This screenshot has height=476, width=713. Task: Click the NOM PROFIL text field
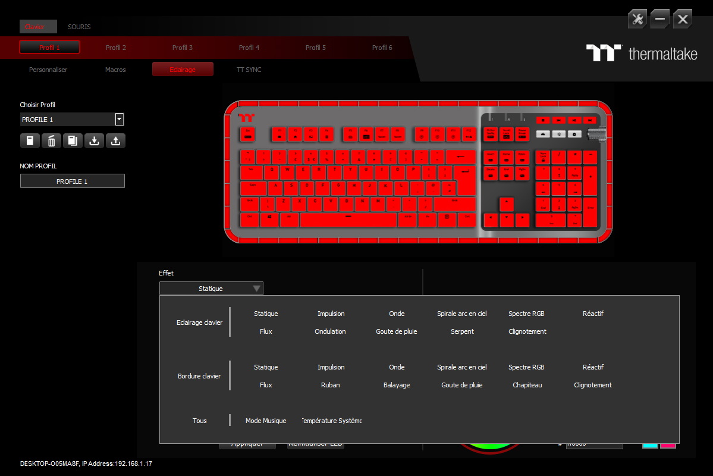[x=72, y=180]
